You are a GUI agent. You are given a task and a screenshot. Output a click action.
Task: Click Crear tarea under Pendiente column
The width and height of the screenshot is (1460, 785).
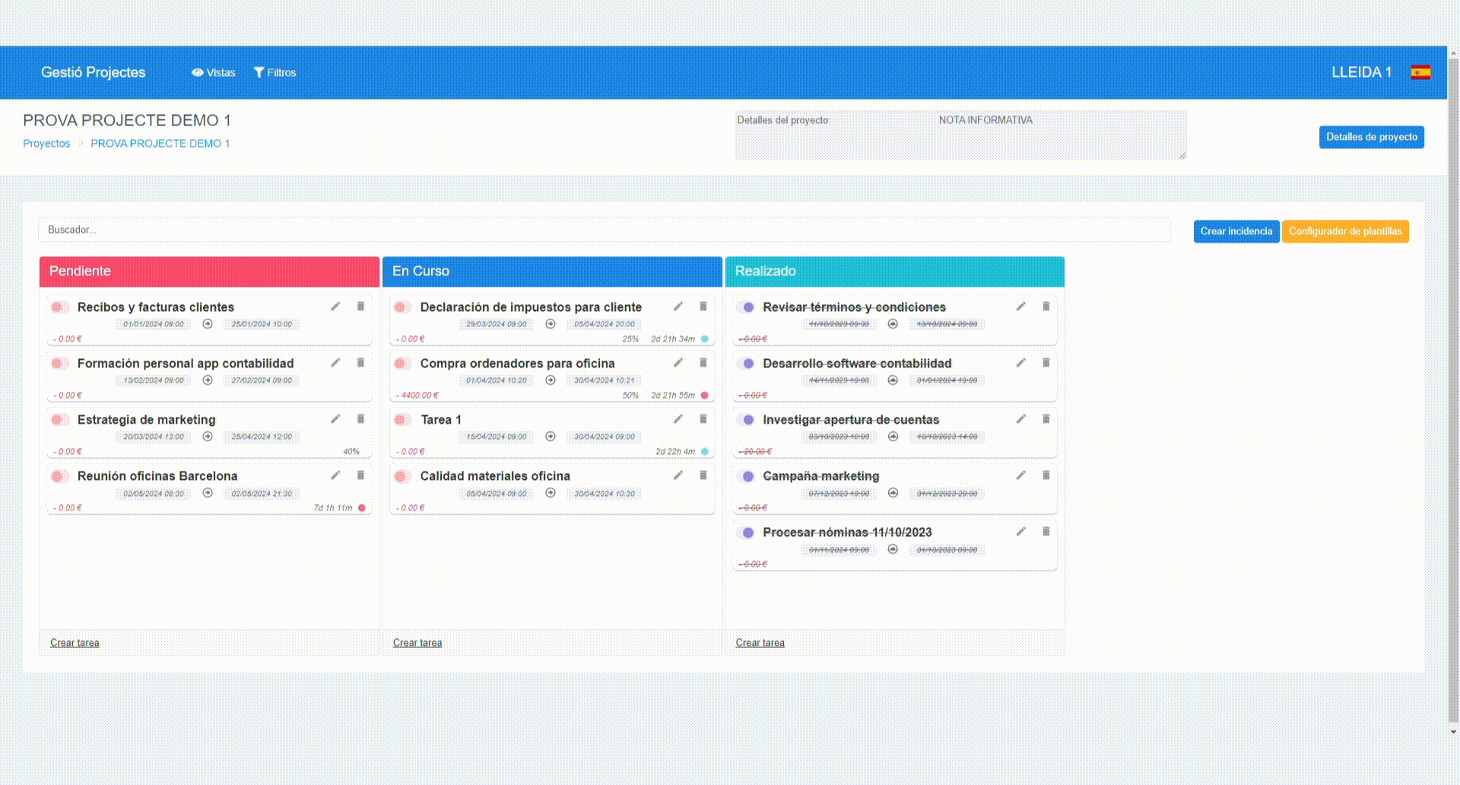(75, 643)
